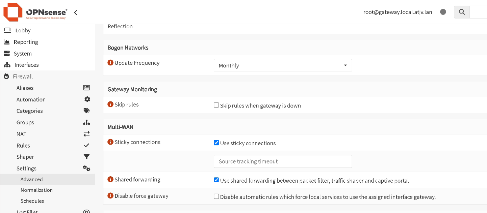Go to firewall NAT section
Screen dimensions: 487x213
(21, 134)
